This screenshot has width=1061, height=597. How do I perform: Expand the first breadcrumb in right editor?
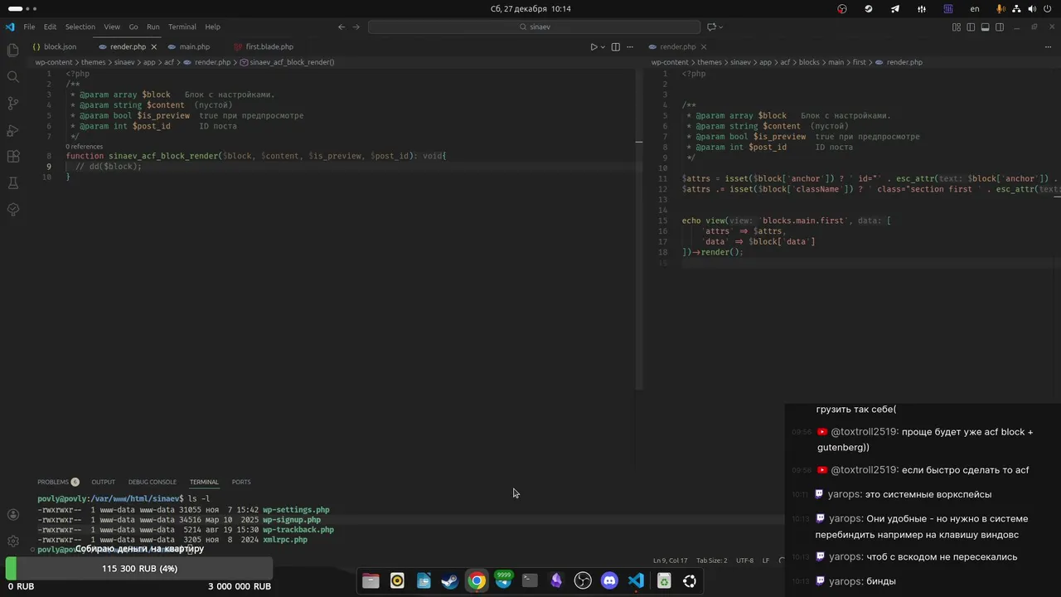(859, 62)
